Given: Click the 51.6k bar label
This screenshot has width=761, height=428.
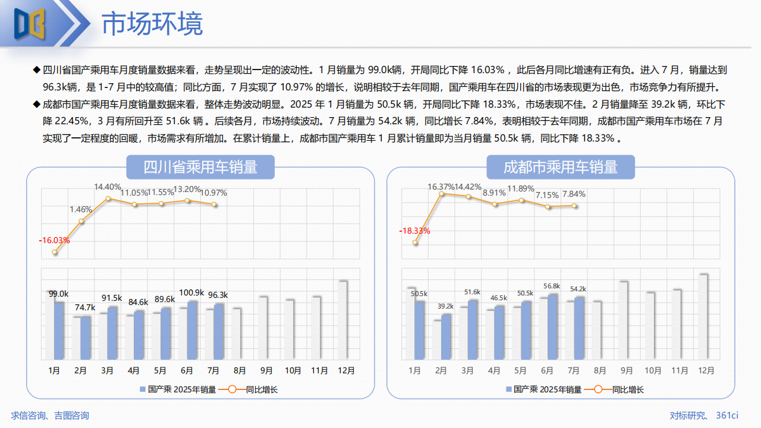Looking at the screenshot, I should click(x=472, y=292).
